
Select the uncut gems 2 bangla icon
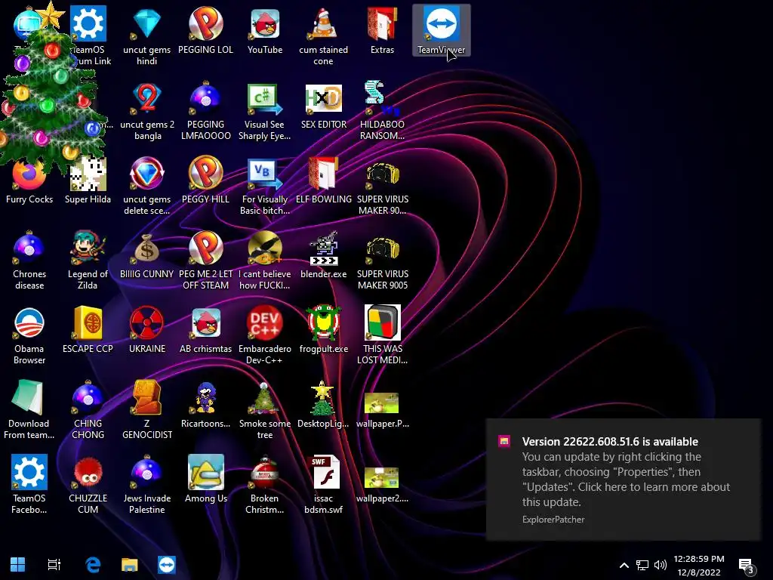(x=147, y=112)
